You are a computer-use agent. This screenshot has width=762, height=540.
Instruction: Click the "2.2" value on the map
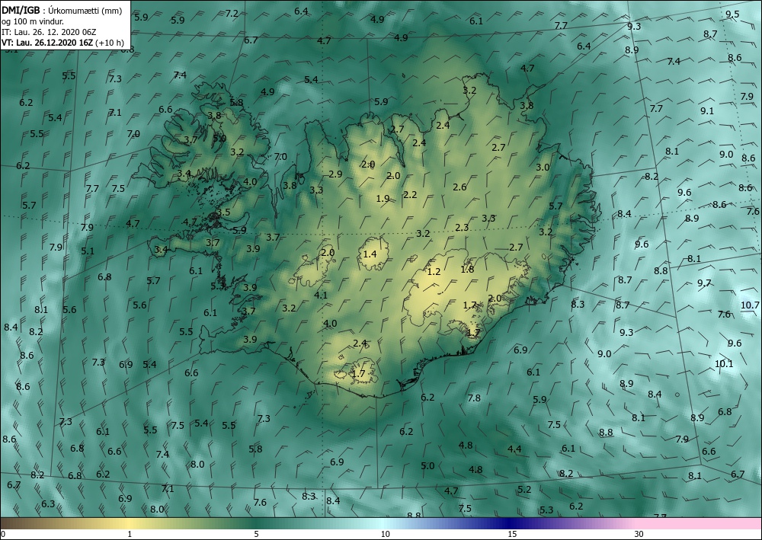410,194
